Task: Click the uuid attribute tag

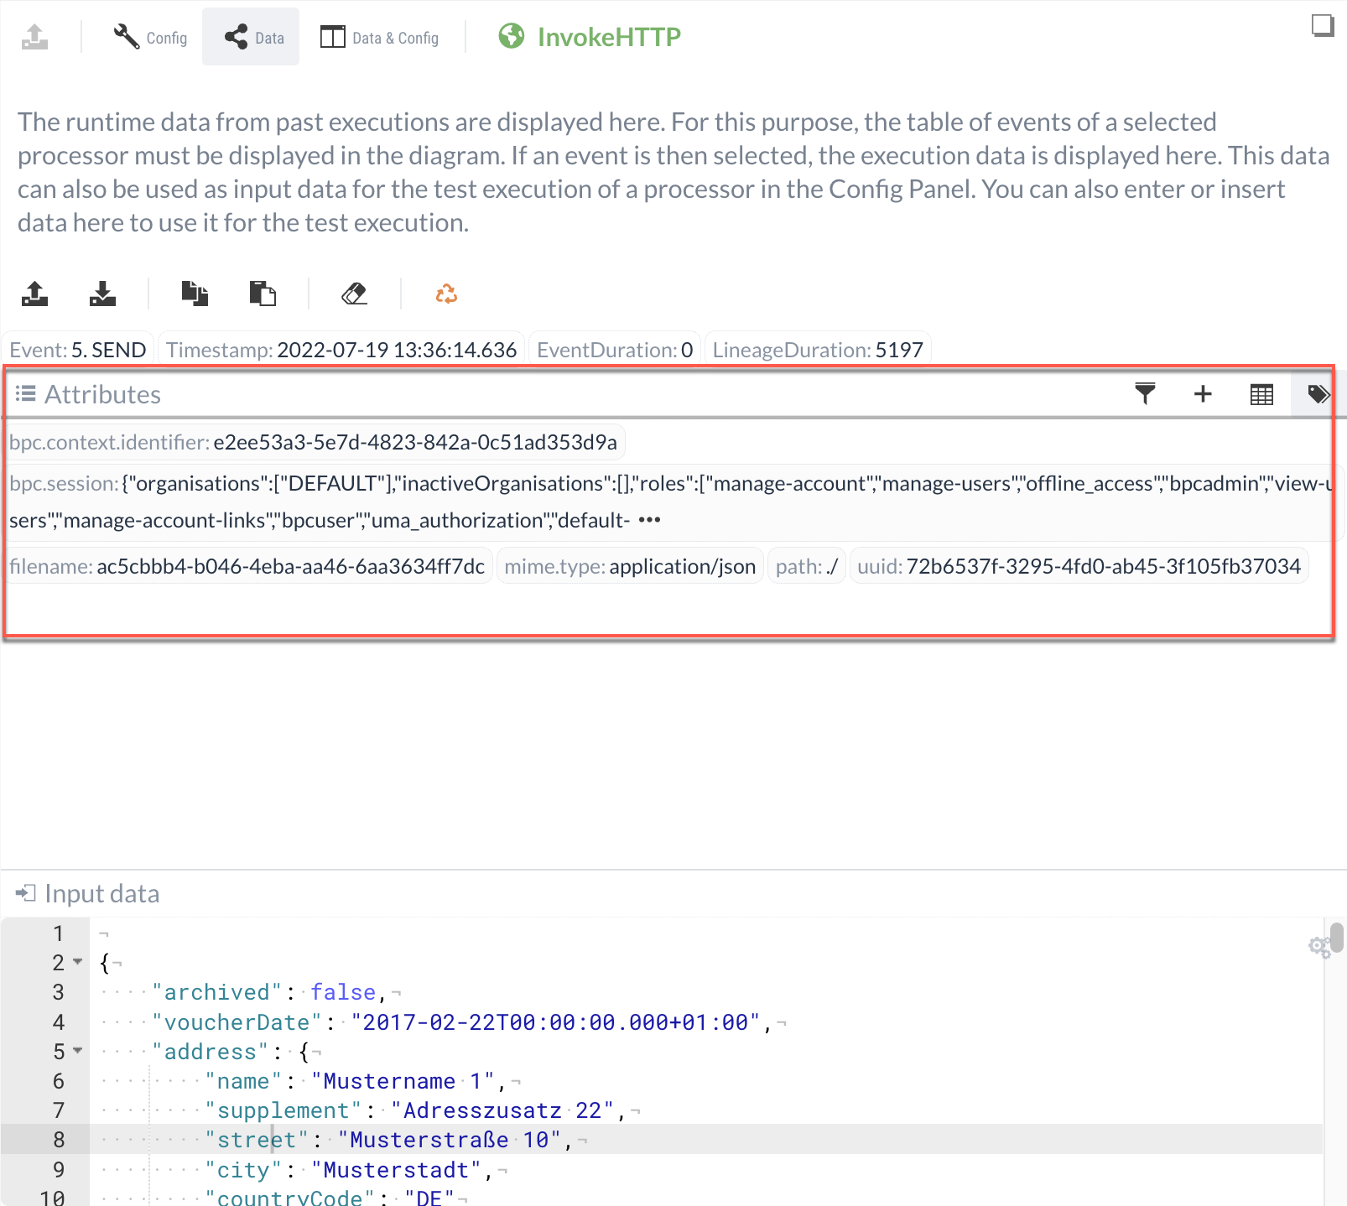Action: (x=1079, y=566)
